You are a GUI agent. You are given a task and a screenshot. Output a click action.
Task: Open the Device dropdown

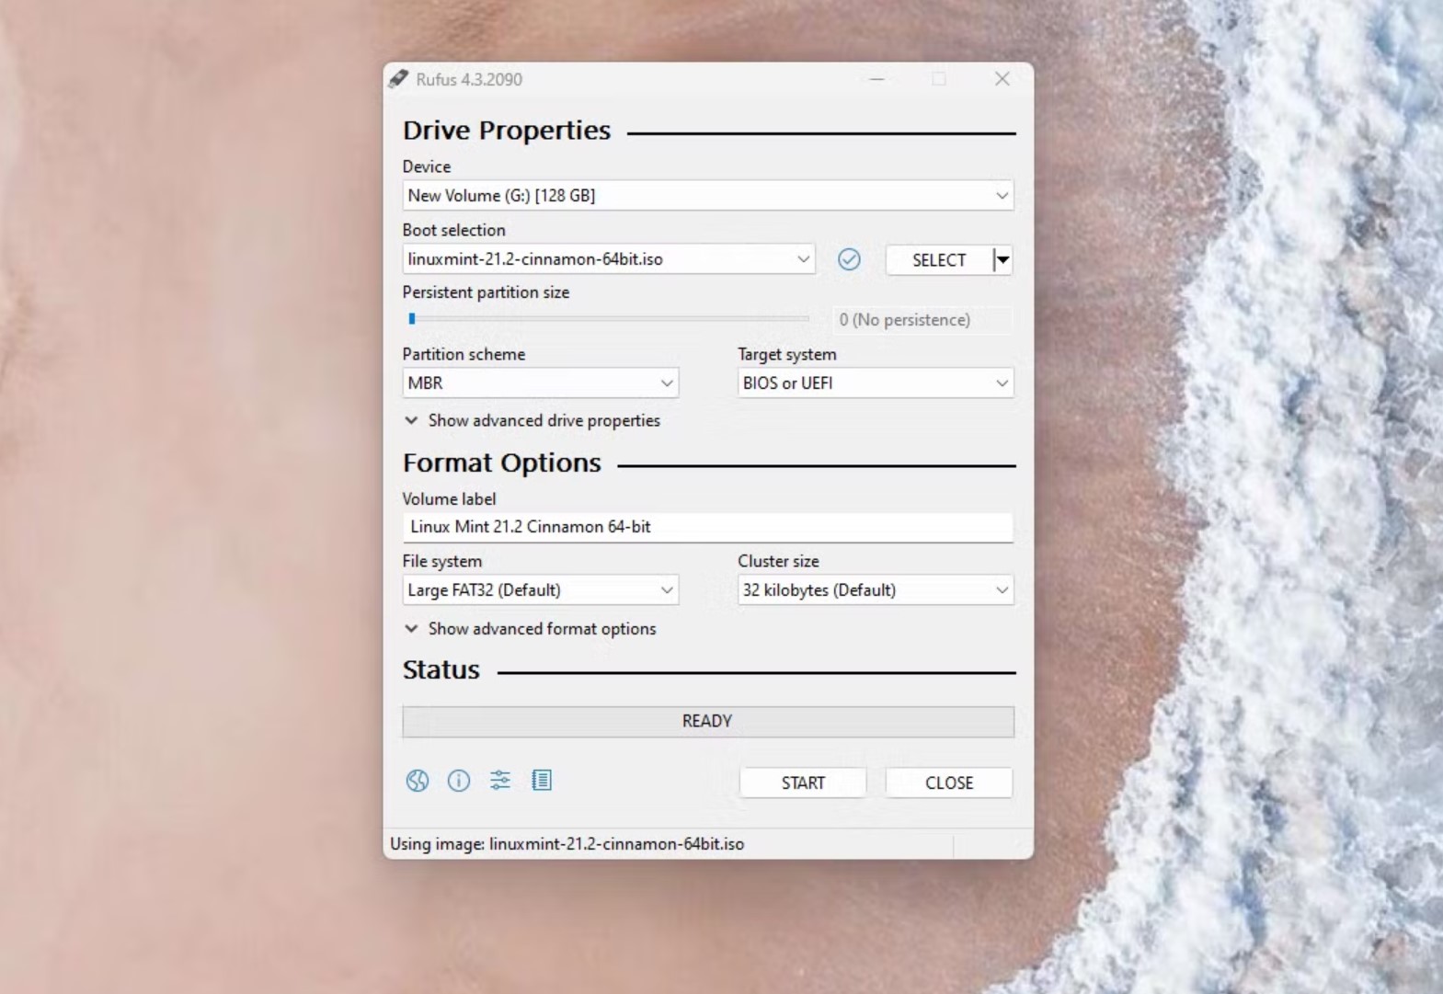pos(708,195)
